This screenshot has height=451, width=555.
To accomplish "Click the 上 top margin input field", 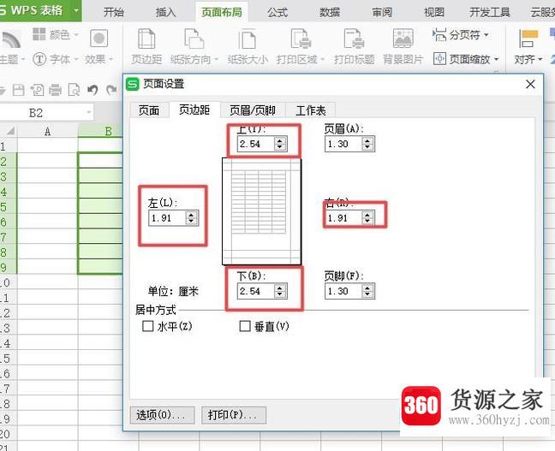I will 256,144.
